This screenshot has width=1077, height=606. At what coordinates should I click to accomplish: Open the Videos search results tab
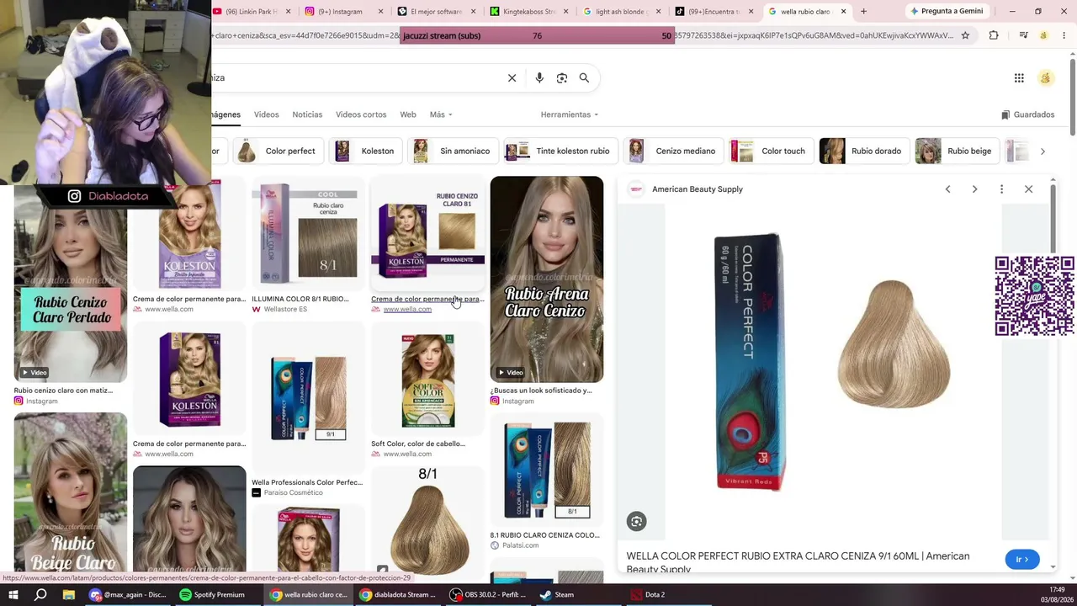266,114
